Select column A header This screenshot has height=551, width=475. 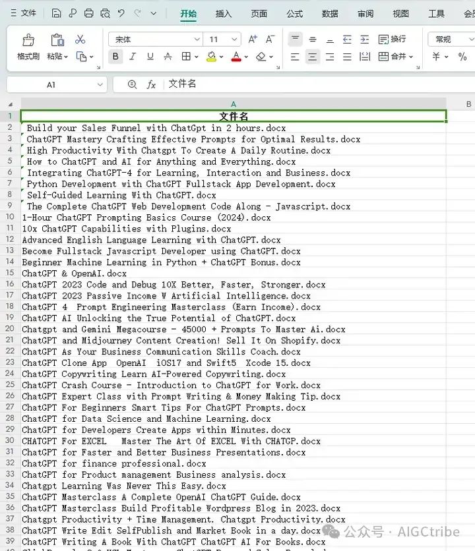tap(234, 104)
